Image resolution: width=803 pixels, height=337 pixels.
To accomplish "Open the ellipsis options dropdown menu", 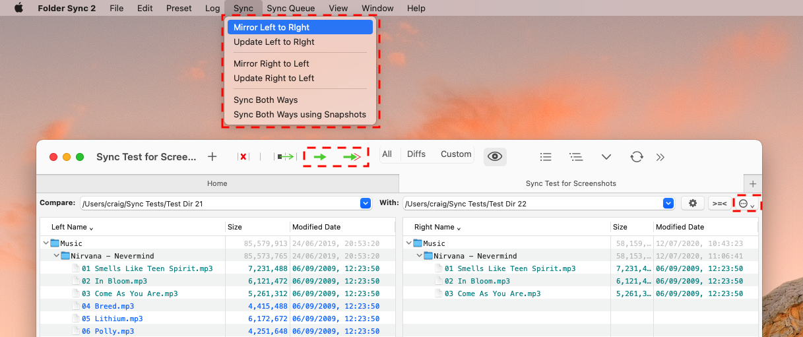I will click(746, 204).
